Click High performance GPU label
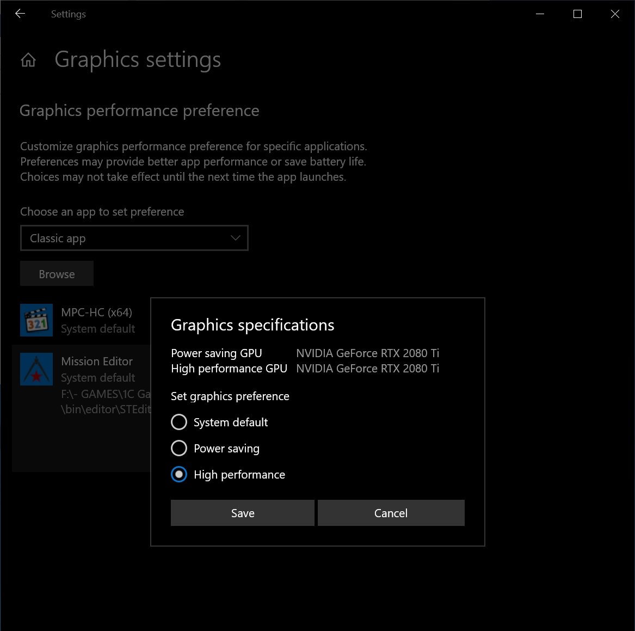The height and width of the screenshot is (631, 635). click(x=229, y=369)
